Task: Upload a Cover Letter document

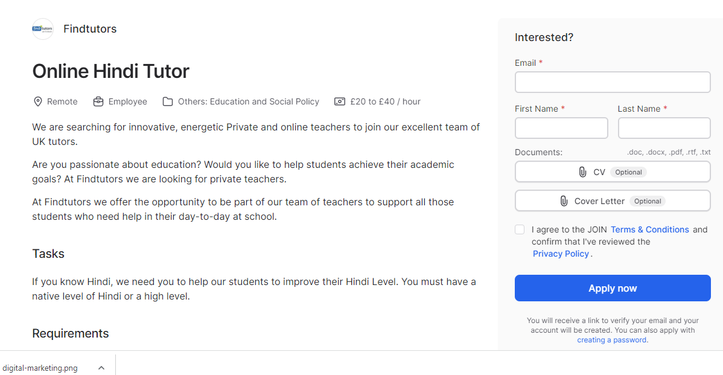Action: [613, 201]
